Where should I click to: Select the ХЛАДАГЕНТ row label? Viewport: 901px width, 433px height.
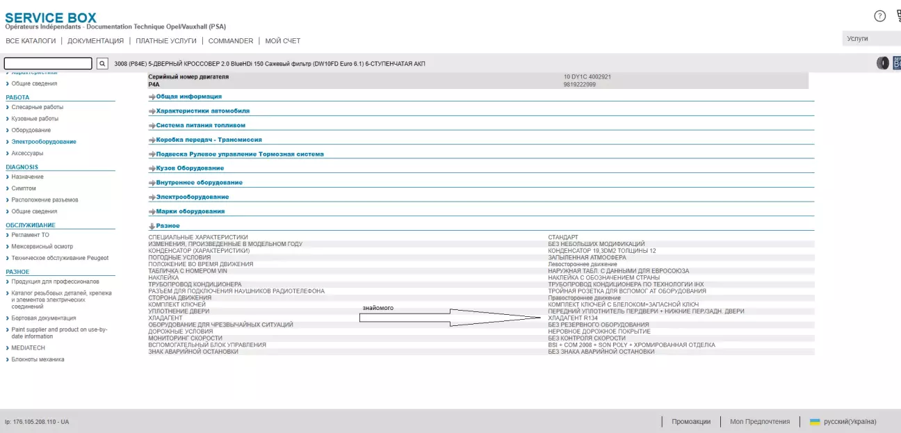tap(165, 318)
